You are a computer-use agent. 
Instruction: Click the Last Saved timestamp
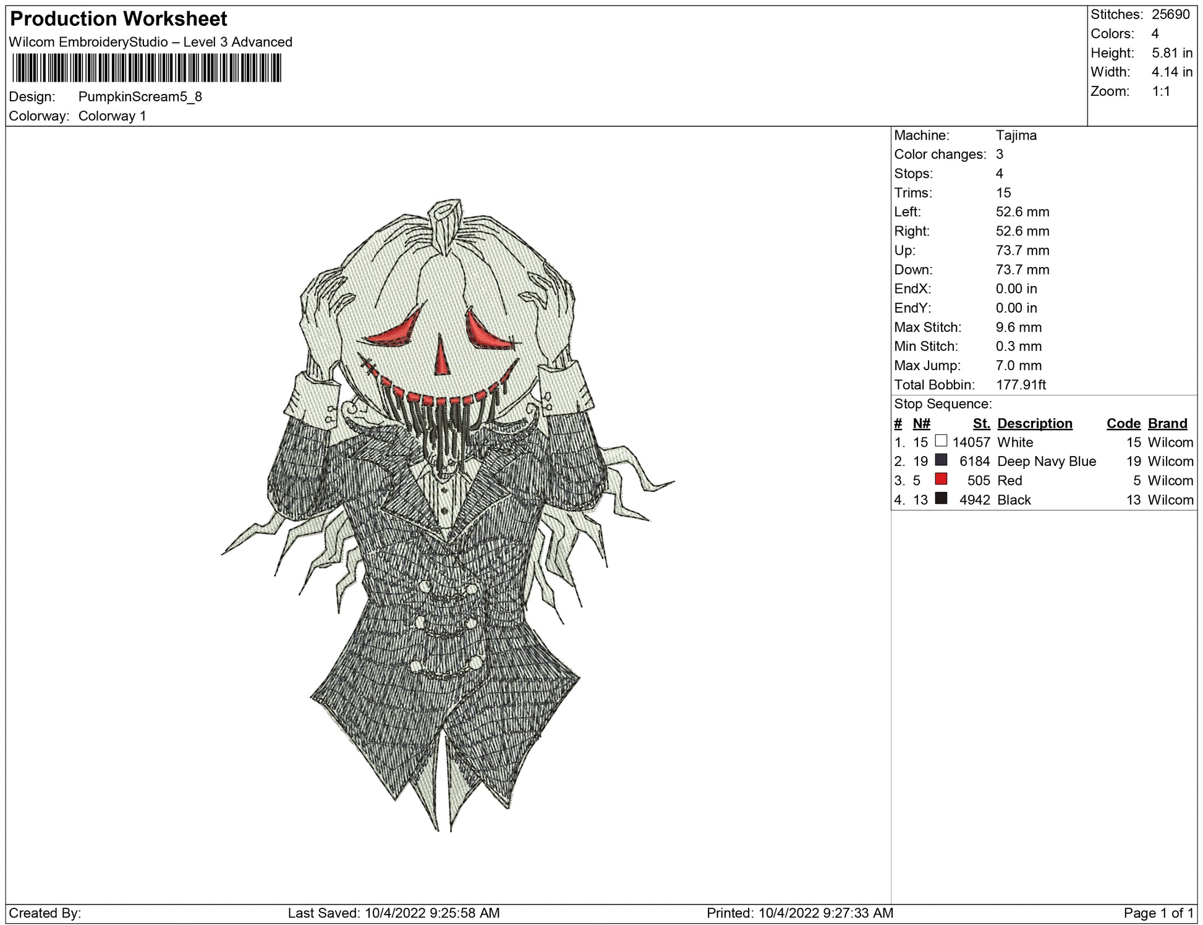[393, 913]
